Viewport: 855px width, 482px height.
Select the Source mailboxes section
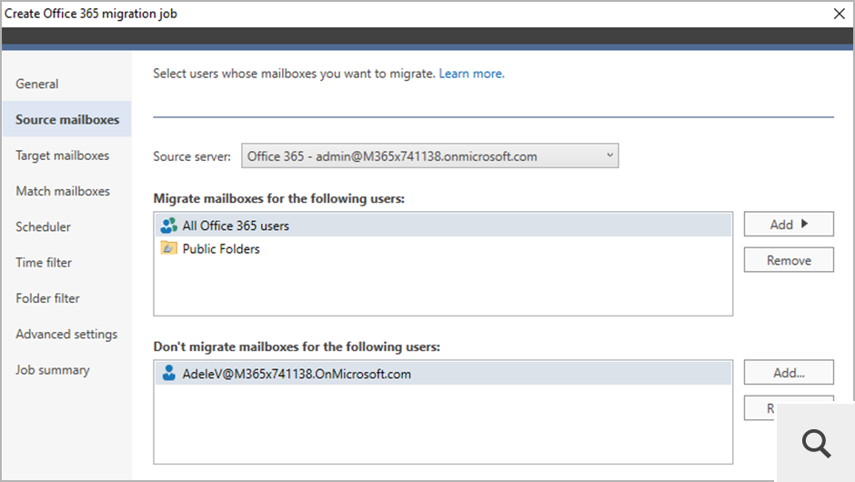click(67, 119)
